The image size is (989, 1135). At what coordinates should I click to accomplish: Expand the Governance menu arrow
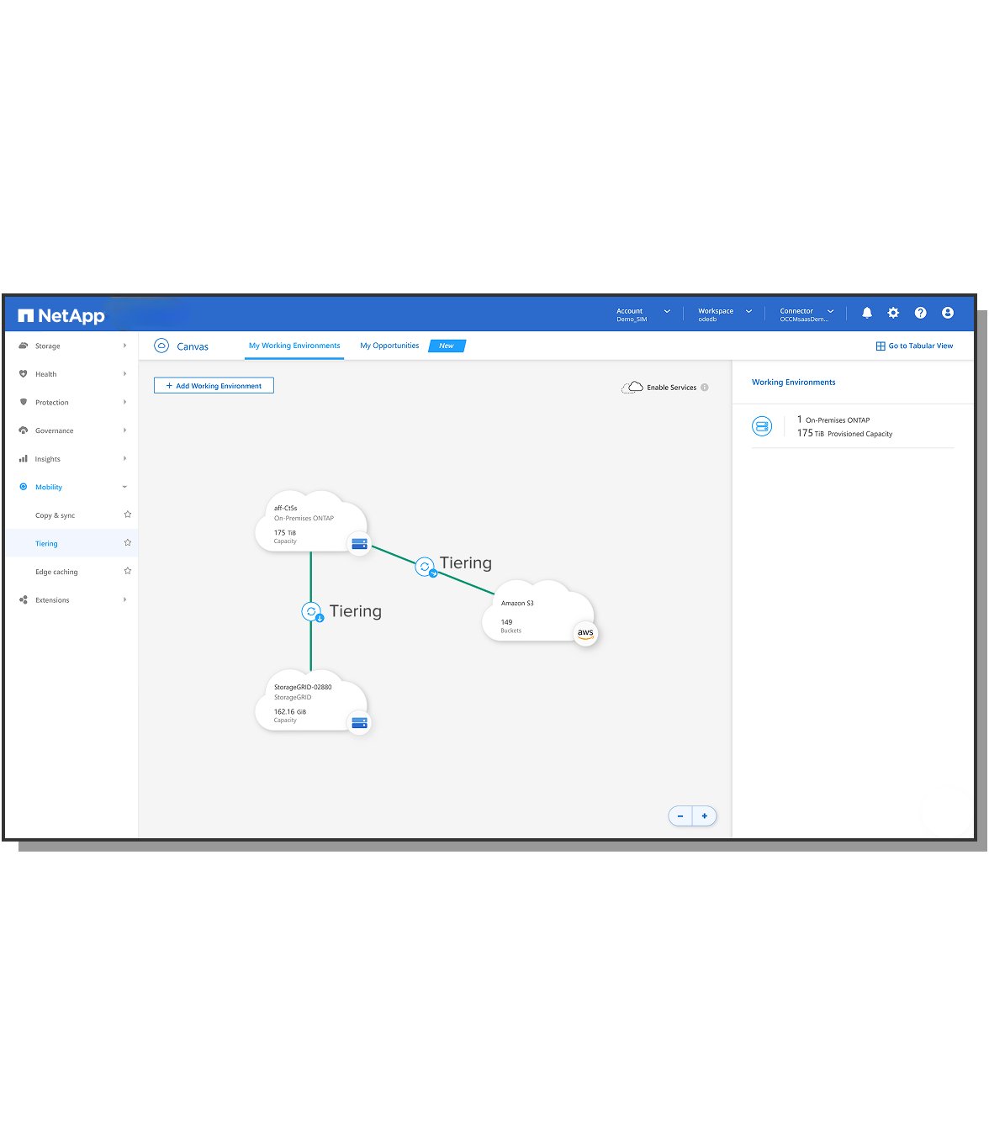tap(124, 430)
